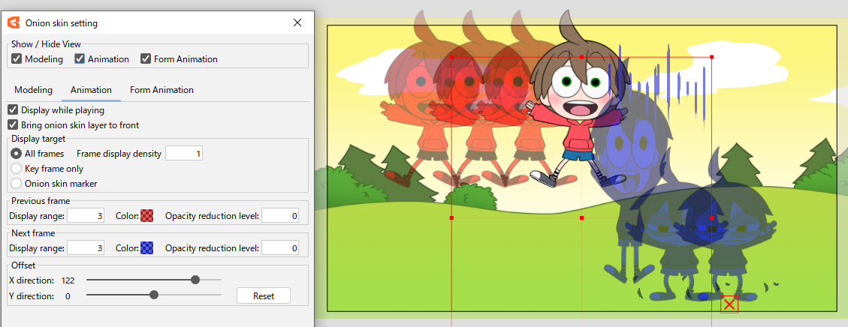
Task: Click the Frame display density field
Action: coord(184,154)
